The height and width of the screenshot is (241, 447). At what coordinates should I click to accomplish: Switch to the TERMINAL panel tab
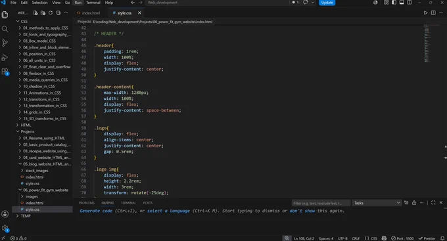(x=128, y=203)
